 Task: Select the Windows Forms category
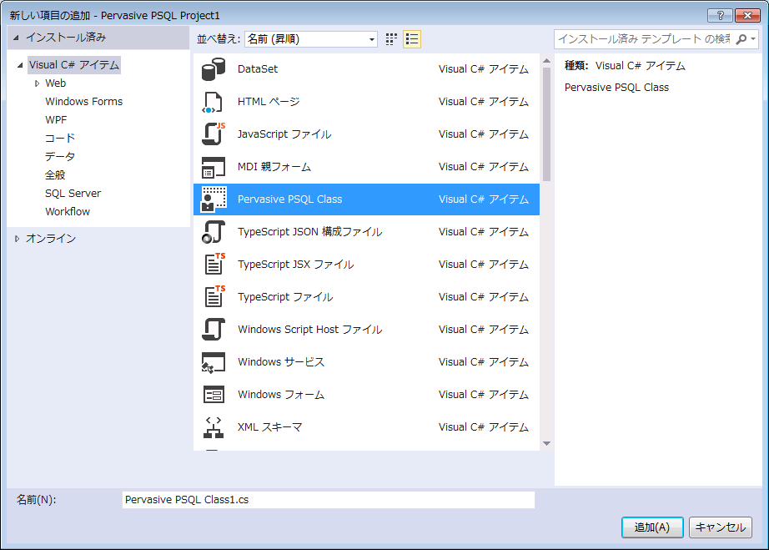[83, 102]
